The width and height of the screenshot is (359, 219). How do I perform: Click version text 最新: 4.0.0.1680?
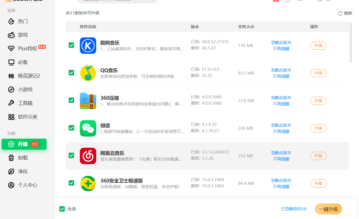(206, 103)
